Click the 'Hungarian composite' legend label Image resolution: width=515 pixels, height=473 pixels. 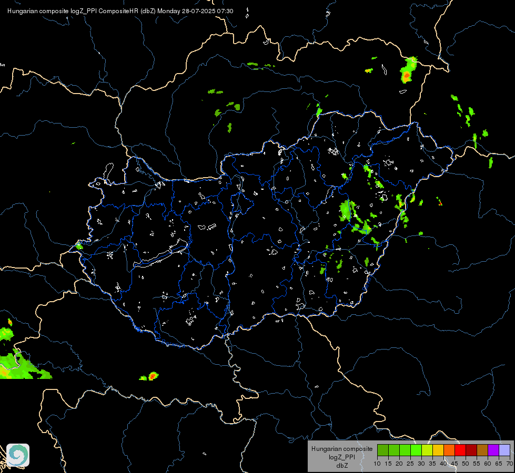(x=342, y=449)
